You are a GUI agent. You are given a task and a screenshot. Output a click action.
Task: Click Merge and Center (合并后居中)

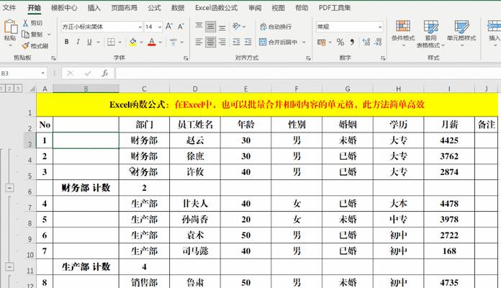279,42
